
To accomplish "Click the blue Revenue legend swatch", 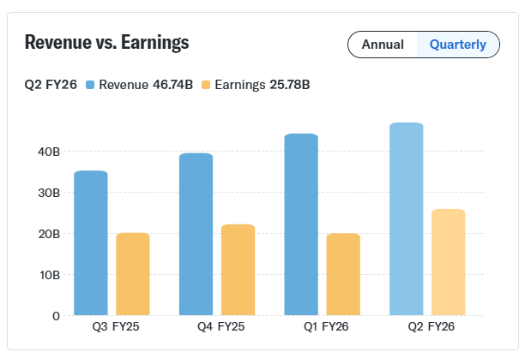I will pyautogui.click(x=90, y=85).
